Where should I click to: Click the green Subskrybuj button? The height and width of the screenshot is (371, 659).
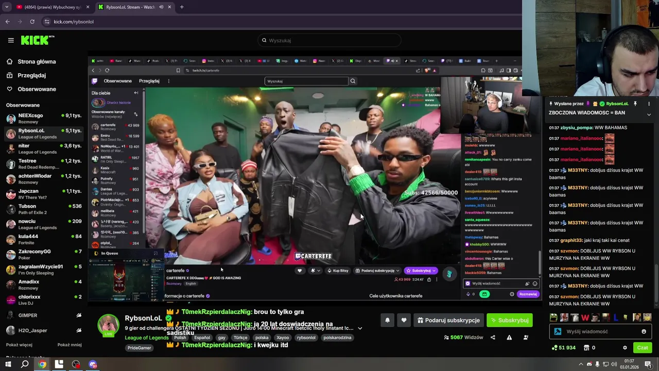click(510, 320)
